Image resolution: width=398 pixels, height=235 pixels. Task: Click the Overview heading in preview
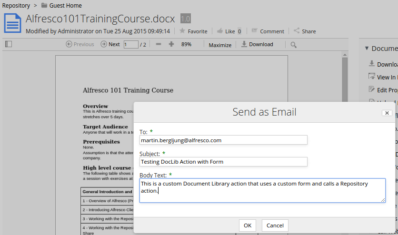coord(95,106)
